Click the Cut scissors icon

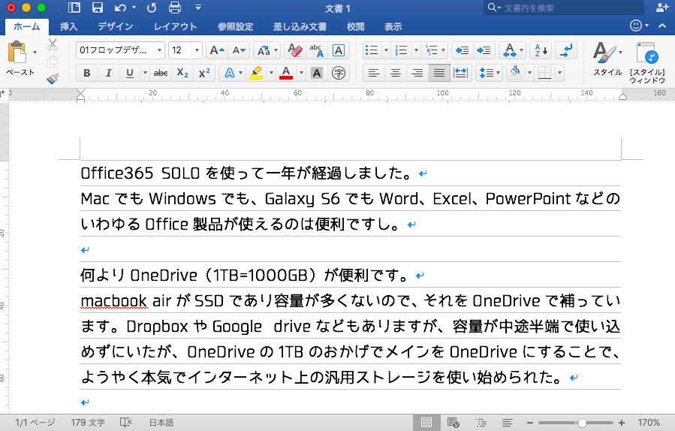pos(53,44)
